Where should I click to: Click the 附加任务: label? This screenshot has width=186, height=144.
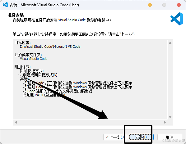click(x=22, y=67)
